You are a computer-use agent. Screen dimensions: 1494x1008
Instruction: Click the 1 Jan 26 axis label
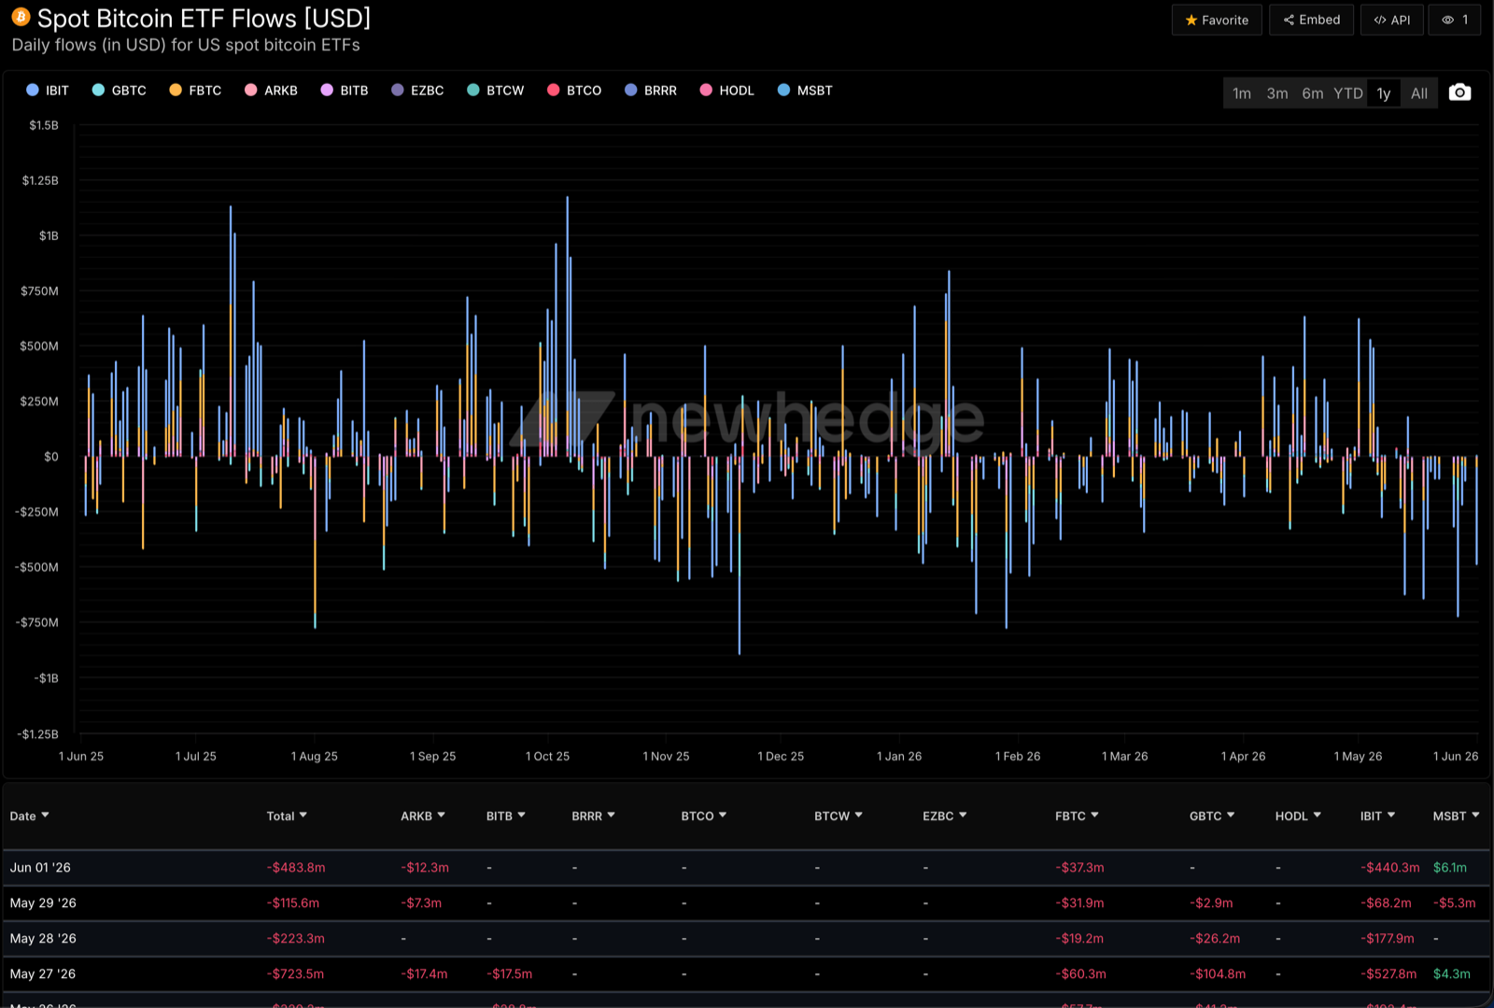pyautogui.click(x=899, y=757)
